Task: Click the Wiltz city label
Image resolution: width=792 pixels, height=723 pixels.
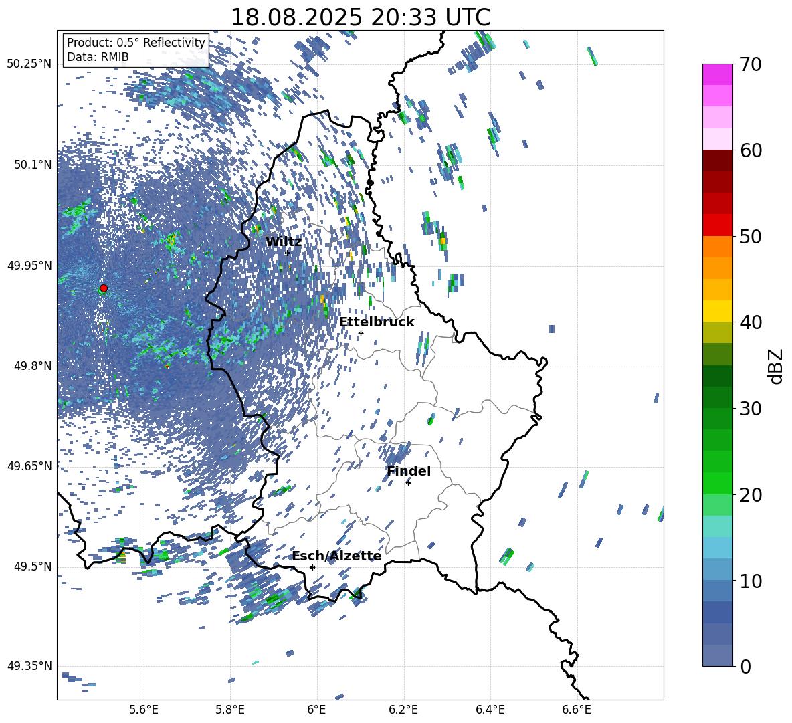Action: click(x=284, y=242)
